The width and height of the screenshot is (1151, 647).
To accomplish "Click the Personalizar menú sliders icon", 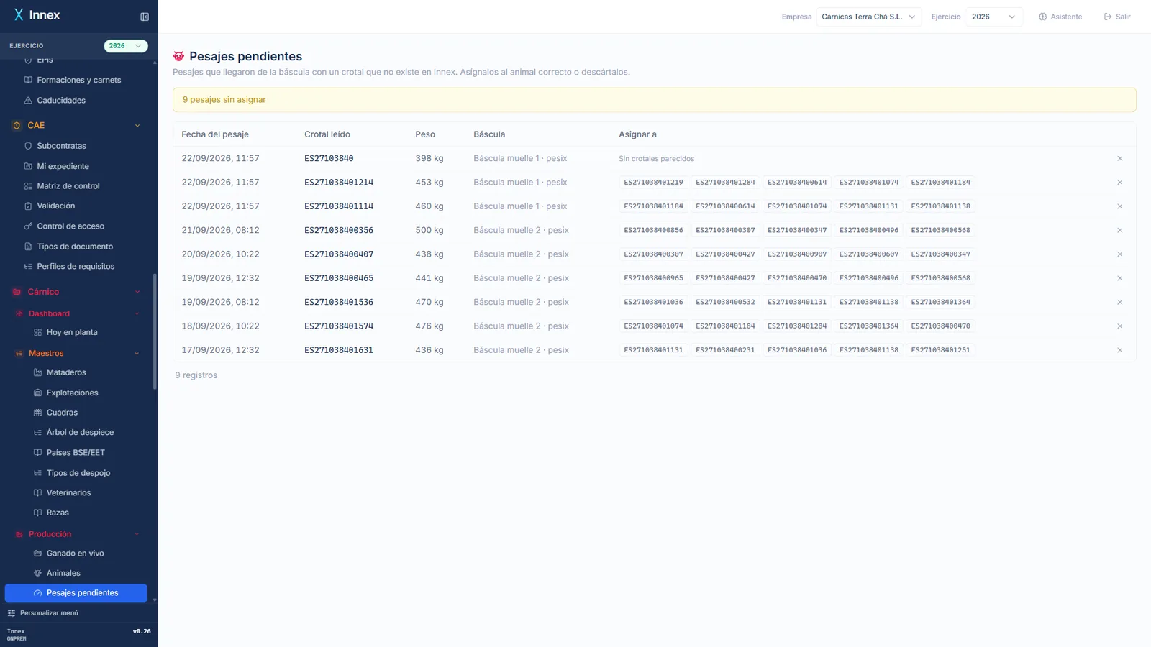I will click(12, 613).
